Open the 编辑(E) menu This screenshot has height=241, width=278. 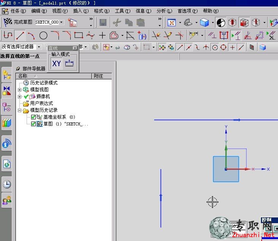39,11
